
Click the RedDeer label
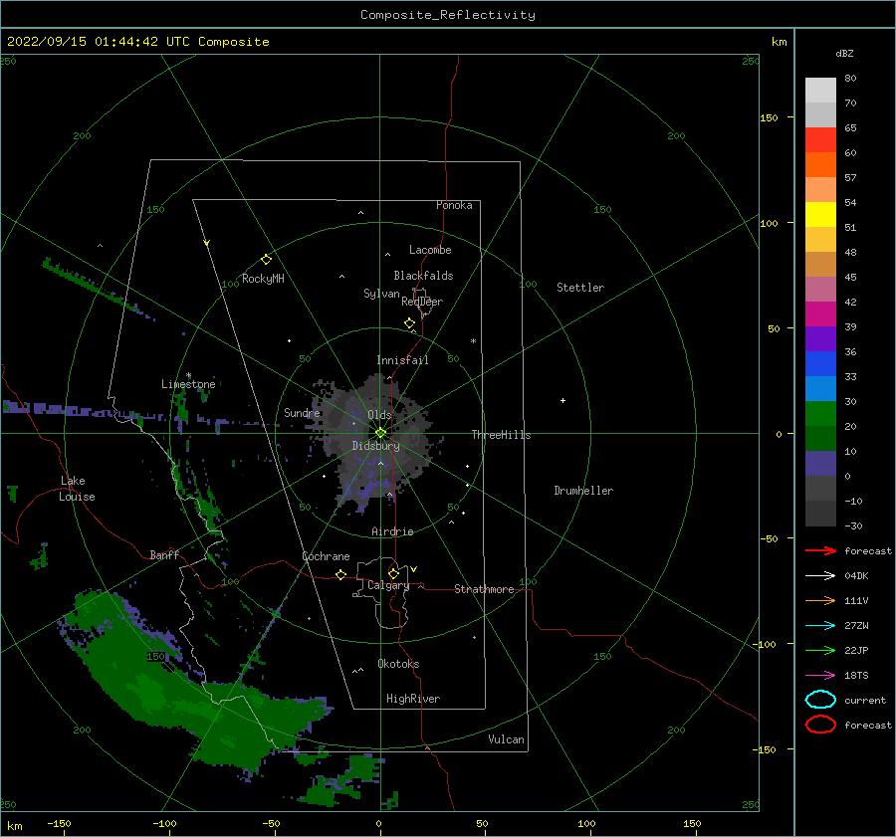point(422,302)
